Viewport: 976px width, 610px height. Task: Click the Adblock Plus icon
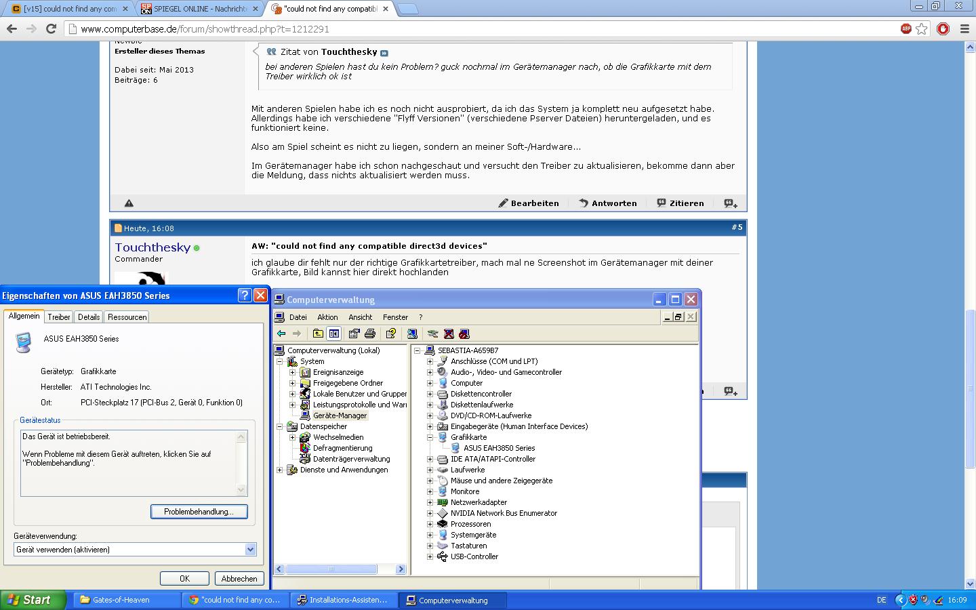906,28
